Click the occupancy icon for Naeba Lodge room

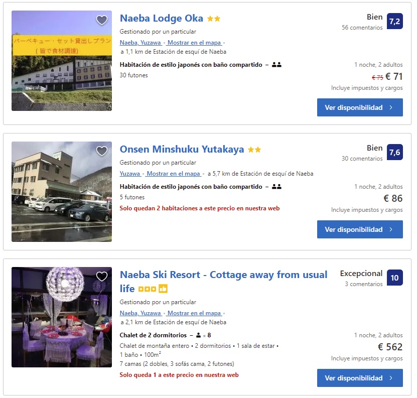pyautogui.click(x=276, y=65)
